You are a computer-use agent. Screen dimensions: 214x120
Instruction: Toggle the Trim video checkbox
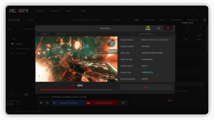53,34
